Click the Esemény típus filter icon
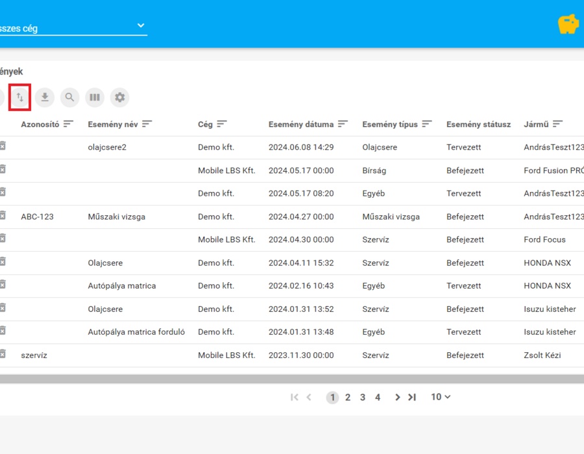Image resolution: width=584 pixels, height=454 pixels. tap(427, 124)
